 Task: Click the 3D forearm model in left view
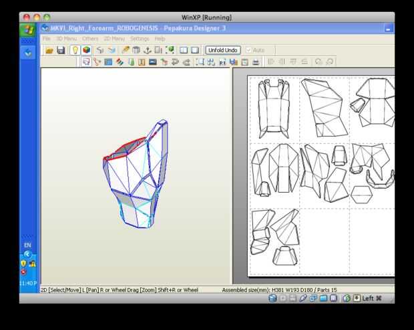tap(136, 174)
